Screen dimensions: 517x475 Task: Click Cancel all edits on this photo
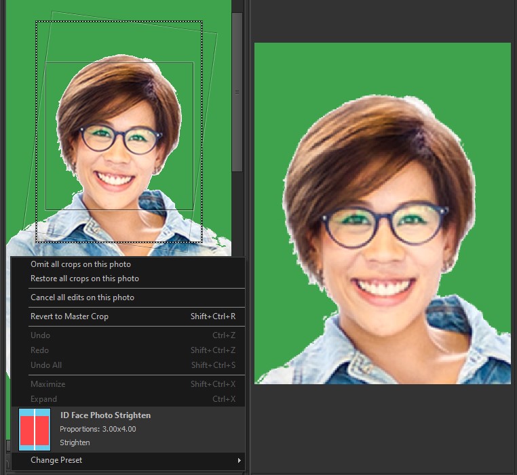[82, 297]
